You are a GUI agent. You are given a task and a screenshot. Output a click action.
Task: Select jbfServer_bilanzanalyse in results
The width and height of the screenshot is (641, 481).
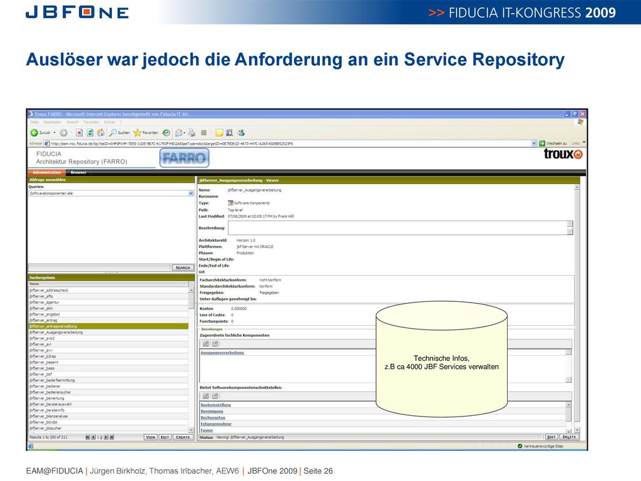[108, 416]
